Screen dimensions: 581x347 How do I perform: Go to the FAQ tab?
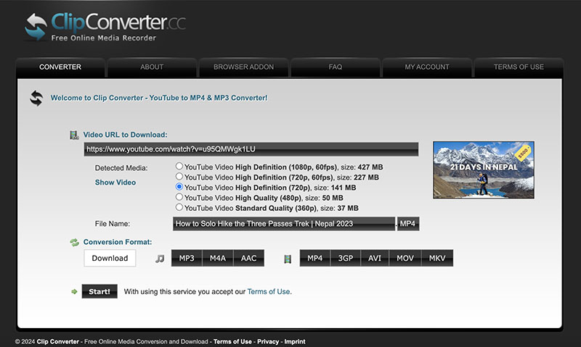[336, 67]
